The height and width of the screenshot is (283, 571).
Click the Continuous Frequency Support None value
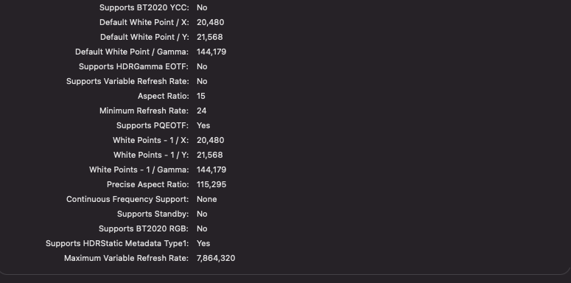coord(207,199)
